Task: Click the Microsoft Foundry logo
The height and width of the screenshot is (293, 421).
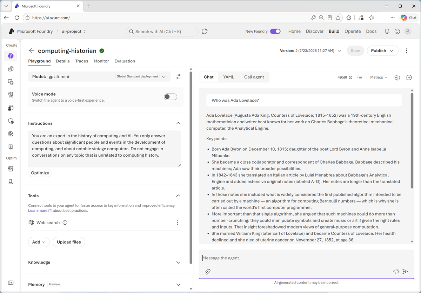Action: click(x=12, y=31)
